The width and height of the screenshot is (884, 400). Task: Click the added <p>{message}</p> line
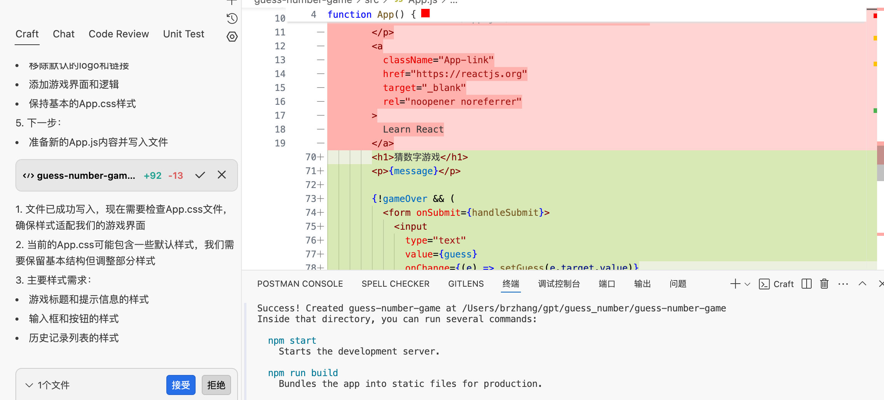pos(416,171)
